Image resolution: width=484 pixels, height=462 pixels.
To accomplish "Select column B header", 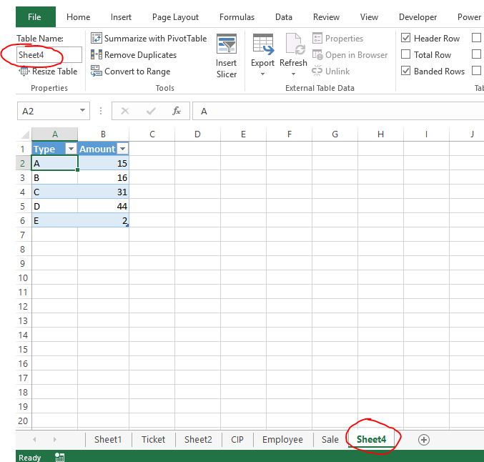I will click(x=103, y=134).
